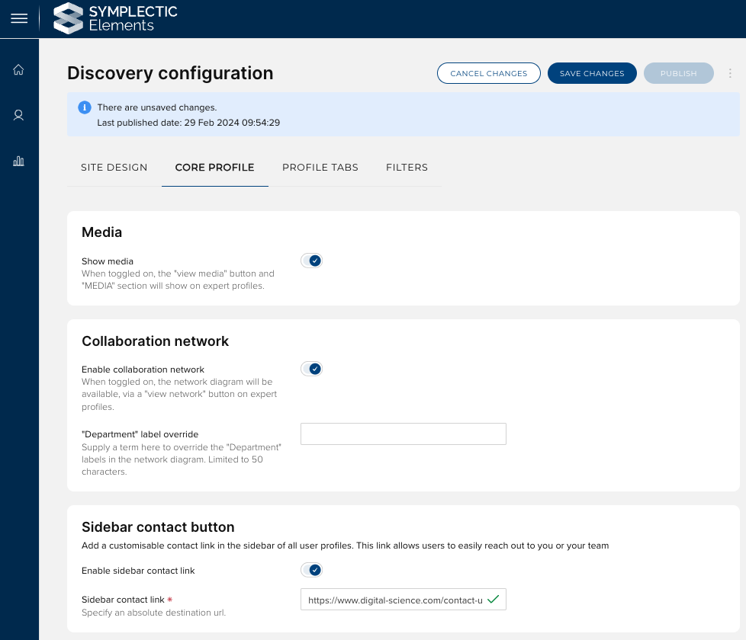Disable the collaboration network toggle
The width and height of the screenshot is (746, 640).
(x=311, y=369)
